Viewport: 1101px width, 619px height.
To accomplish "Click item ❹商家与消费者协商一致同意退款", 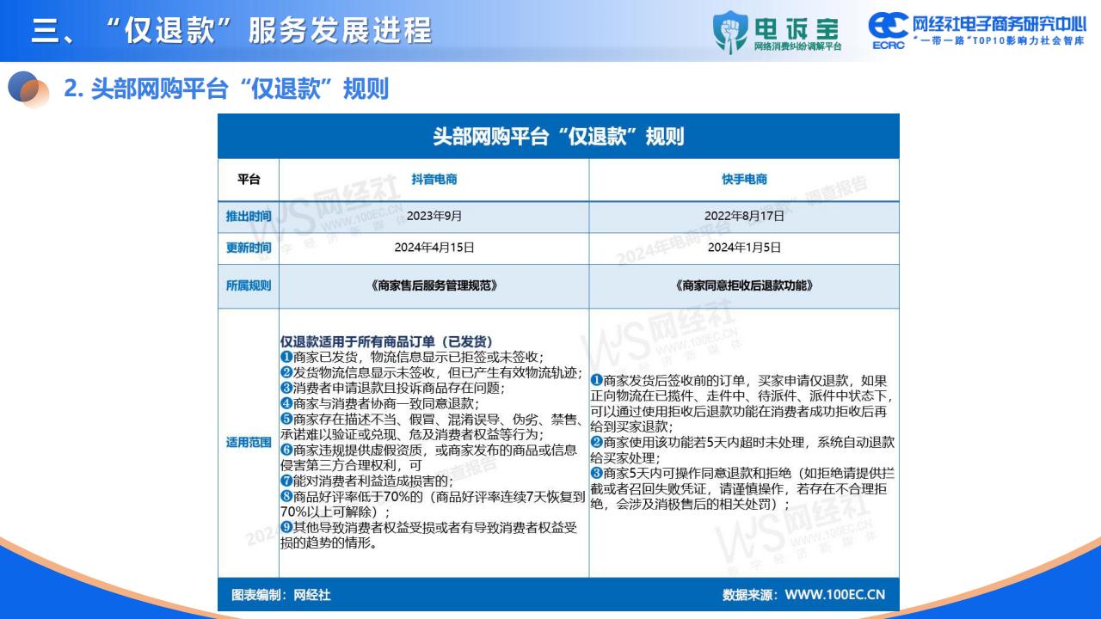I will (380, 403).
